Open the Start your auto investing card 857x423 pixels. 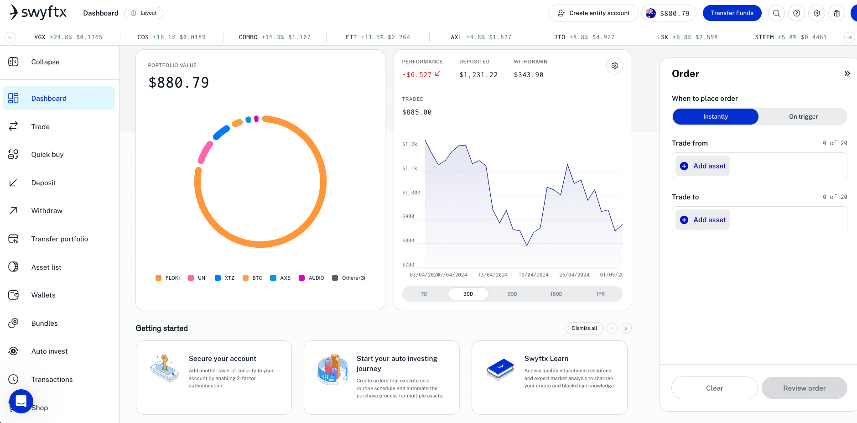click(382, 377)
